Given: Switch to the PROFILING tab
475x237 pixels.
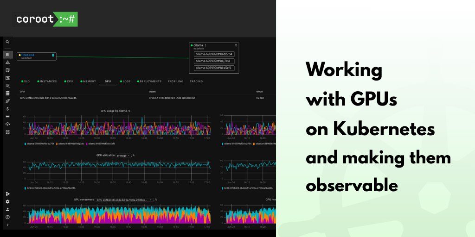Looking at the screenshot, I should [x=176, y=81].
